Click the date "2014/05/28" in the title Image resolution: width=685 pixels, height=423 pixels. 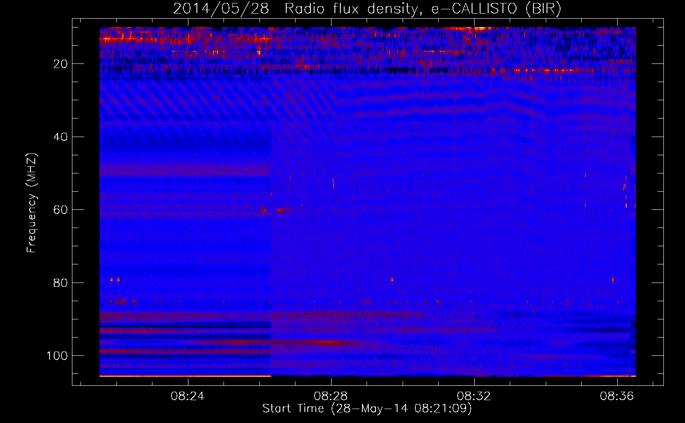pos(221,9)
